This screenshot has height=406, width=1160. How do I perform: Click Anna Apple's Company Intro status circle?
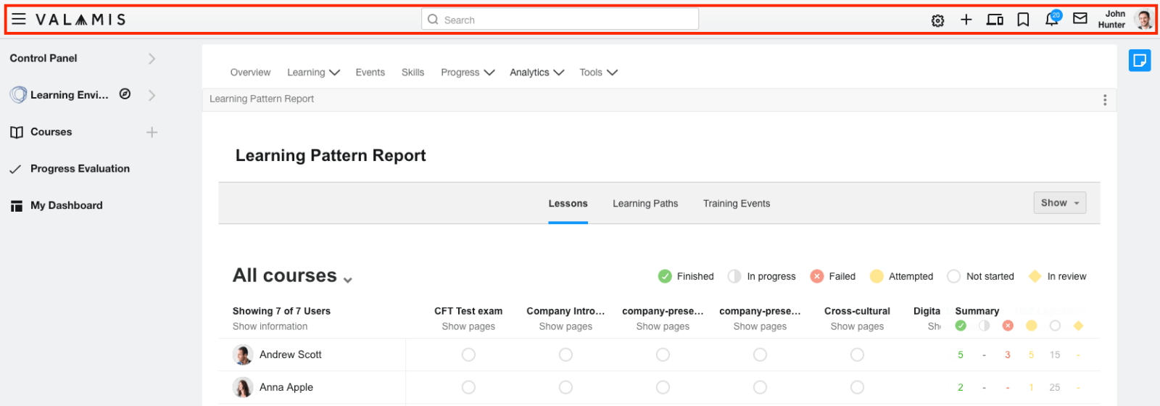coord(565,387)
